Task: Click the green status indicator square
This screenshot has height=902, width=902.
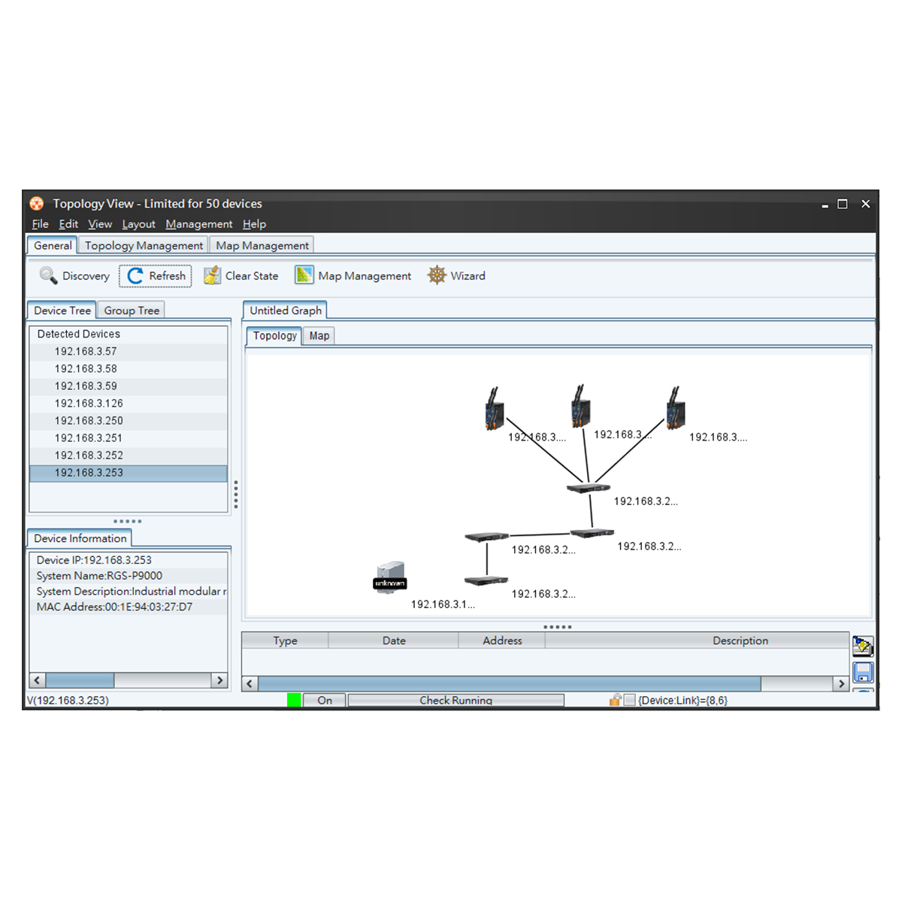Action: (x=294, y=701)
